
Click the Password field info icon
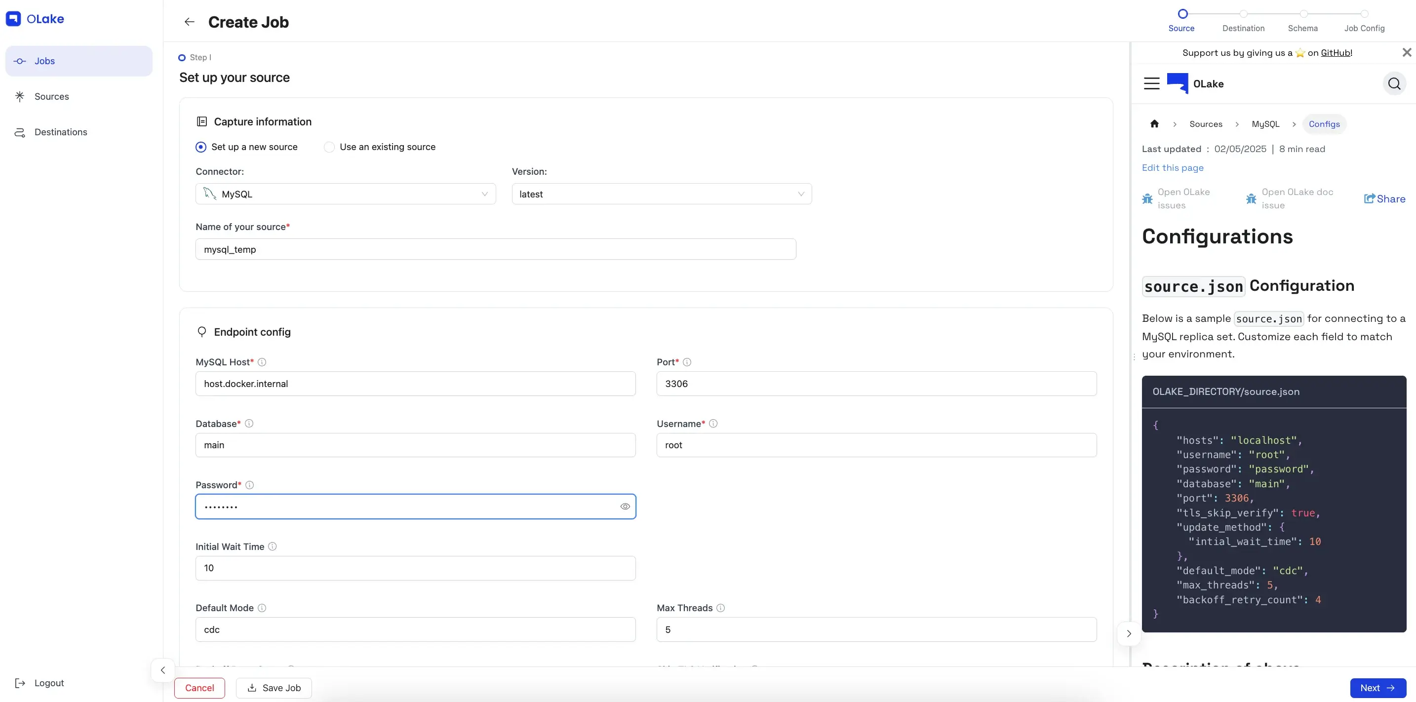249,485
